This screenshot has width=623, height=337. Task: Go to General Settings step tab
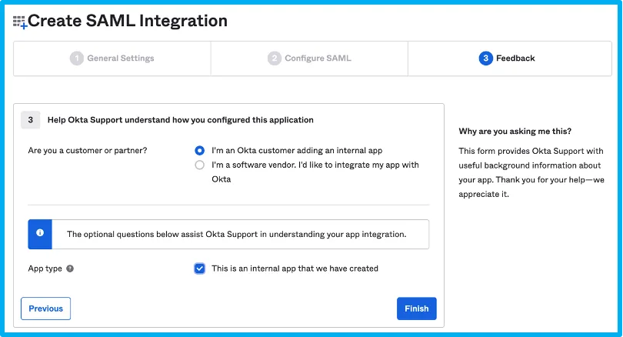click(112, 58)
